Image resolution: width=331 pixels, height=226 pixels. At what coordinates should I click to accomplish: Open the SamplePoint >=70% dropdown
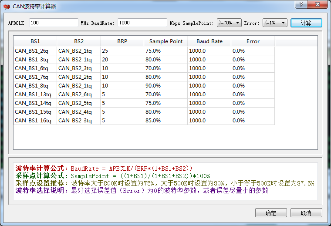[229, 23]
